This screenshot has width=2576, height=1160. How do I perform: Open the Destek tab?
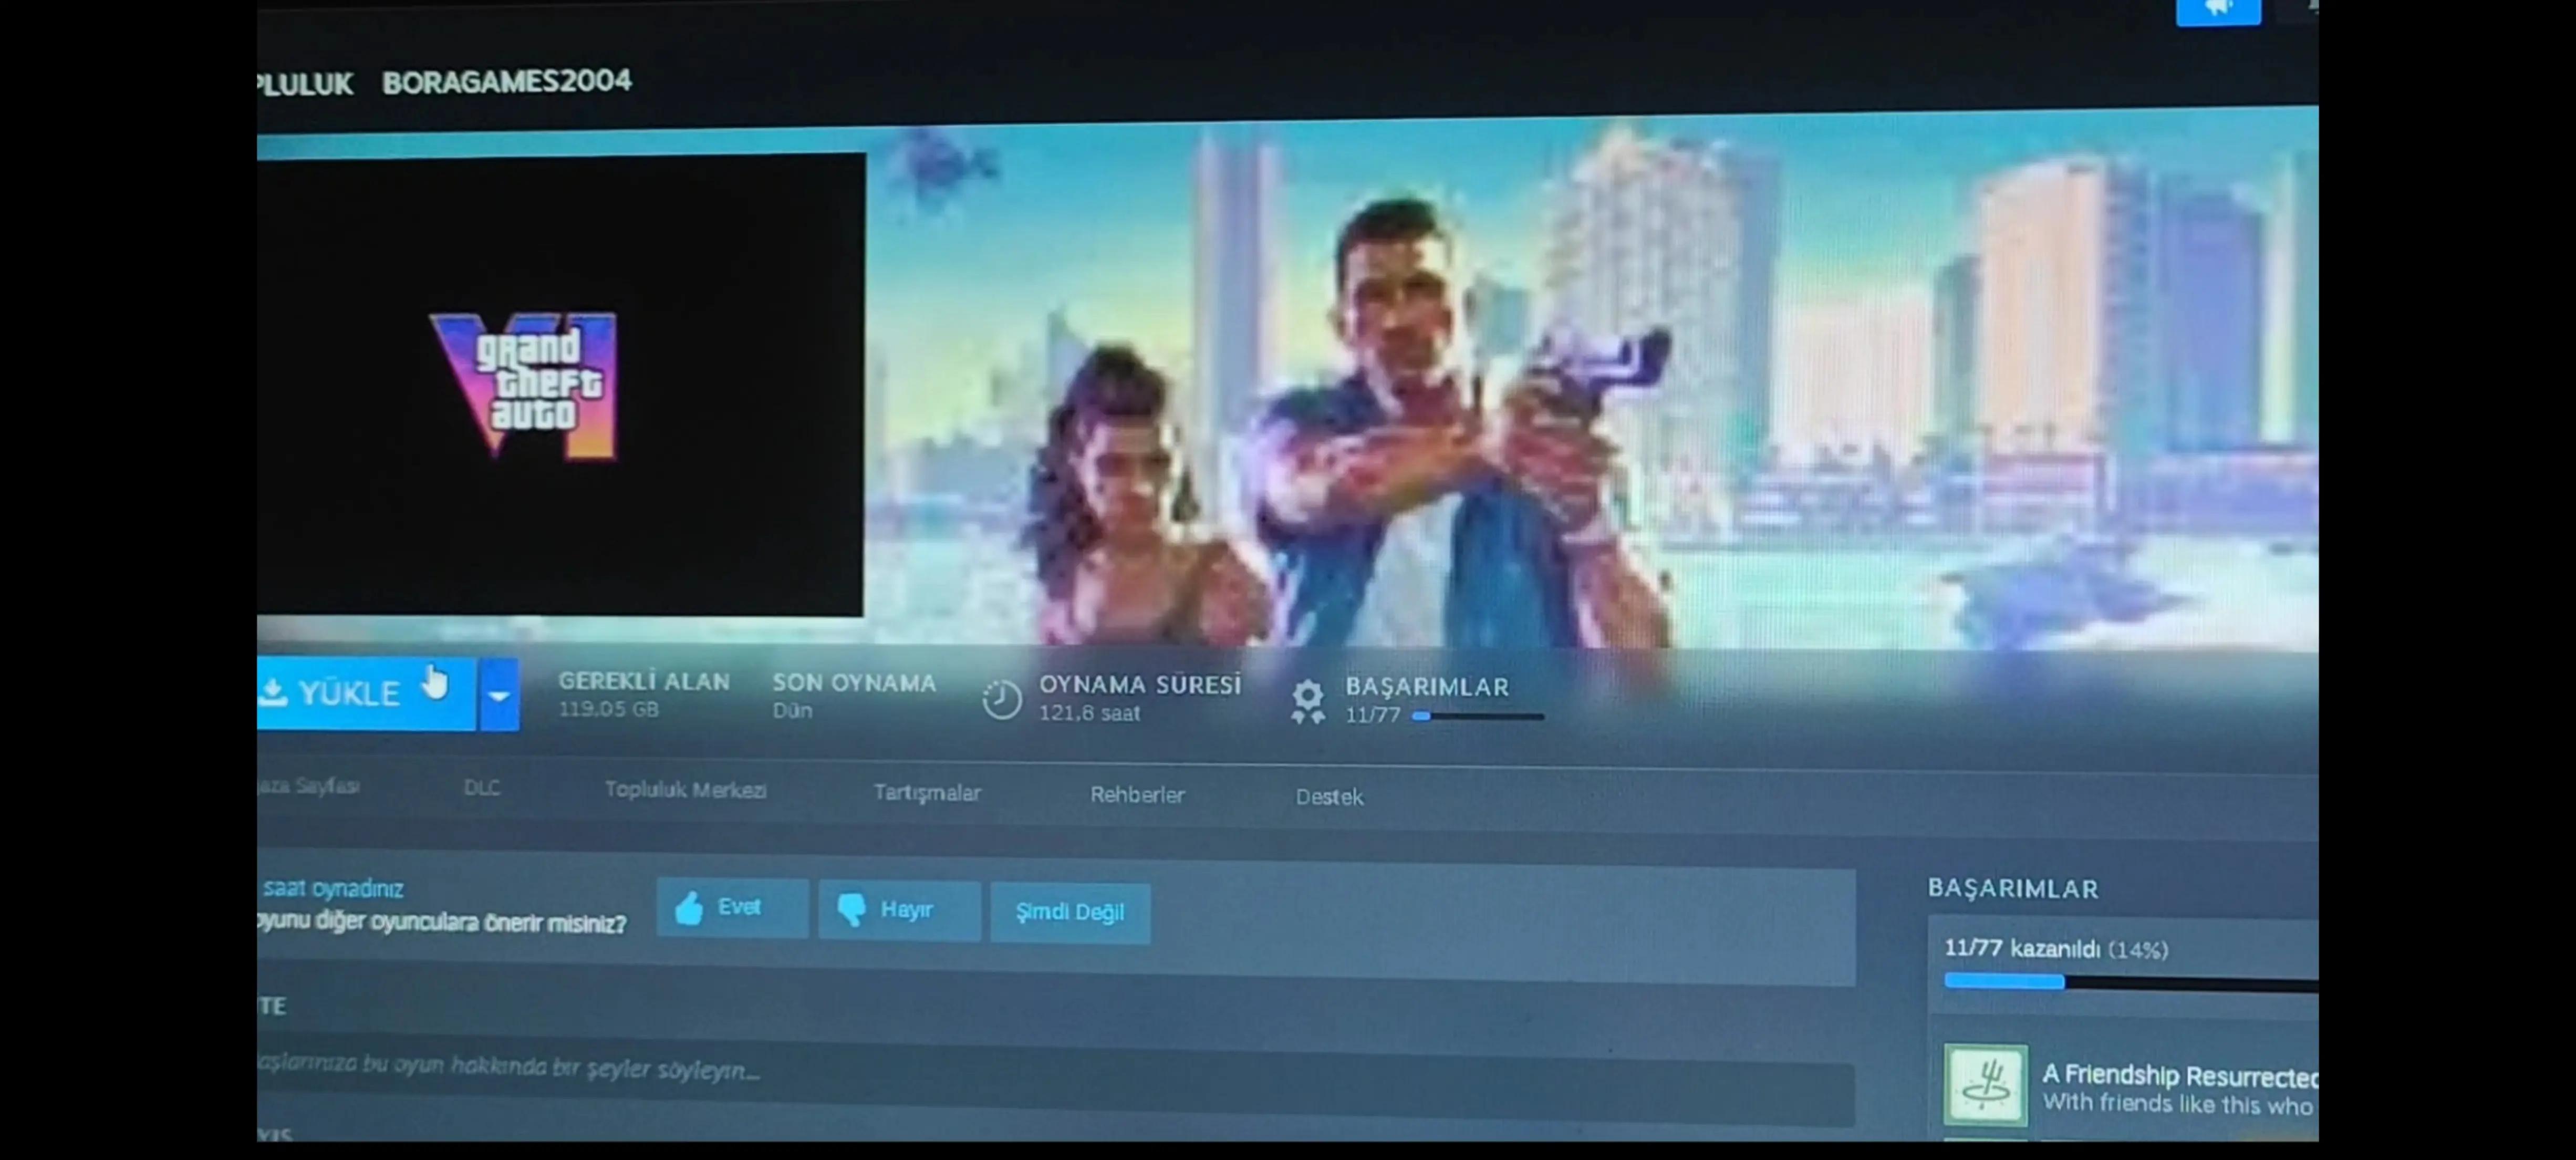pyautogui.click(x=1329, y=797)
